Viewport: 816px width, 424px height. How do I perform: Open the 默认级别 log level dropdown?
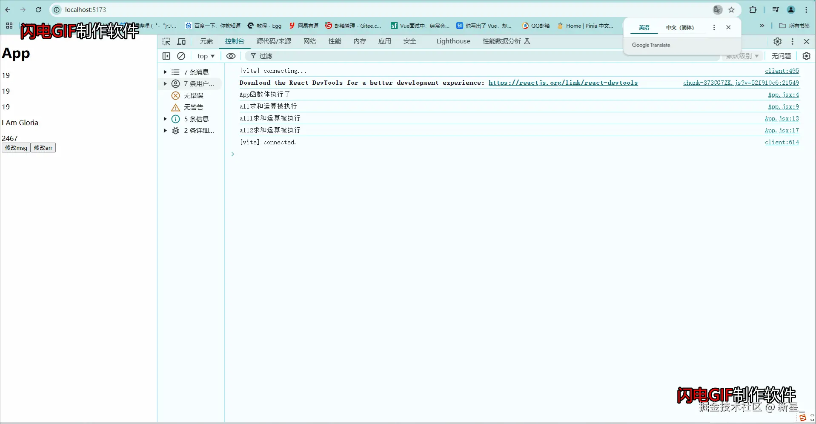pyautogui.click(x=742, y=56)
